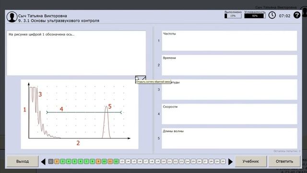
Task: Jump to question 20 box
Action: [x=164, y=161]
